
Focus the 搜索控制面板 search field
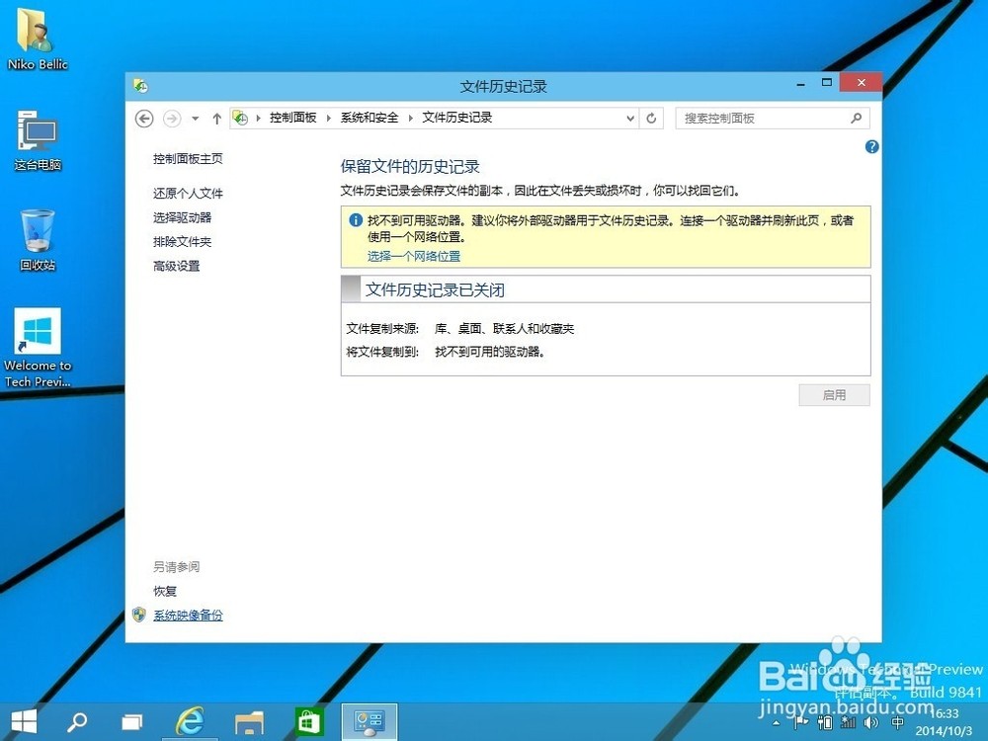(763, 119)
